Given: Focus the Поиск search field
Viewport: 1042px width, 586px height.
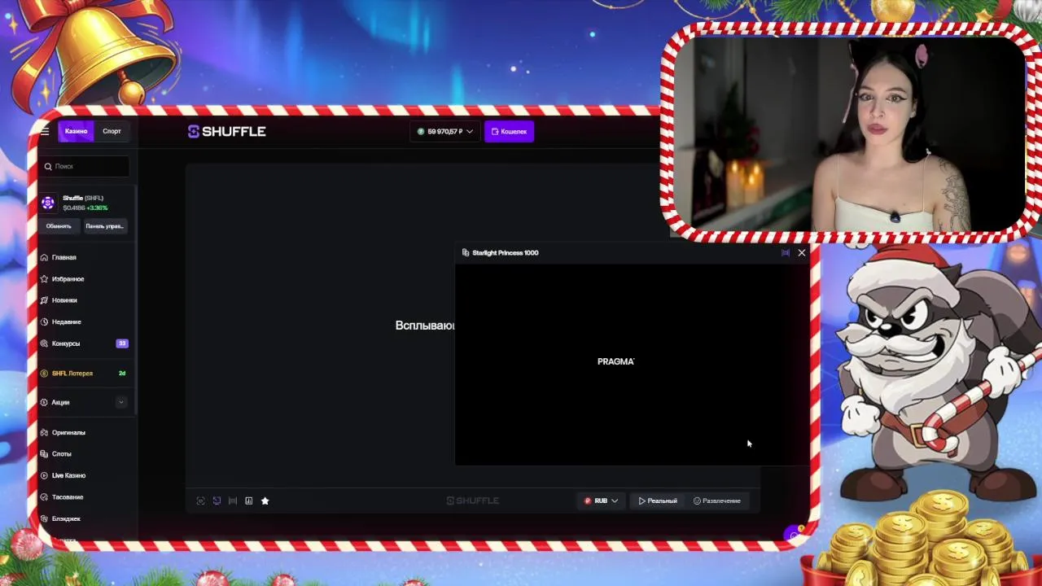Looking at the screenshot, I should point(85,166).
